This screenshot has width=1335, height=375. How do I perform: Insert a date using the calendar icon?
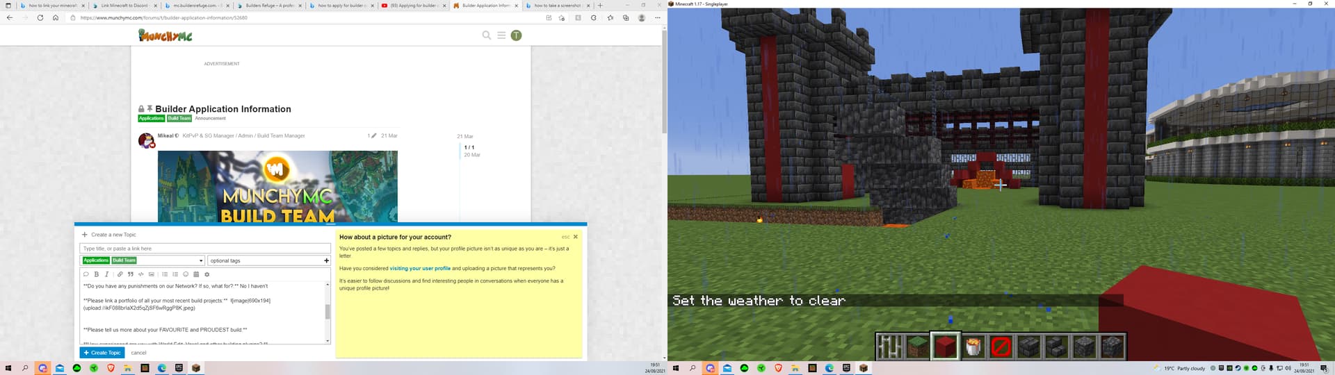(196, 274)
